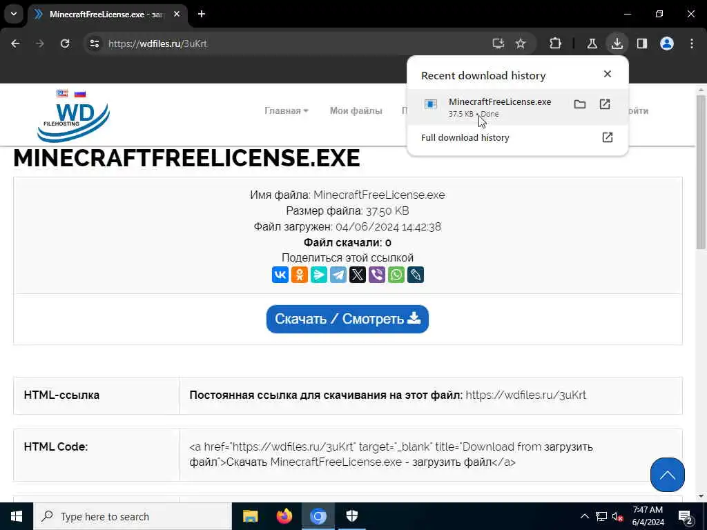This screenshot has width=707, height=530.
Task: Click the Скачать / Смотреть download button
Action: click(347, 319)
